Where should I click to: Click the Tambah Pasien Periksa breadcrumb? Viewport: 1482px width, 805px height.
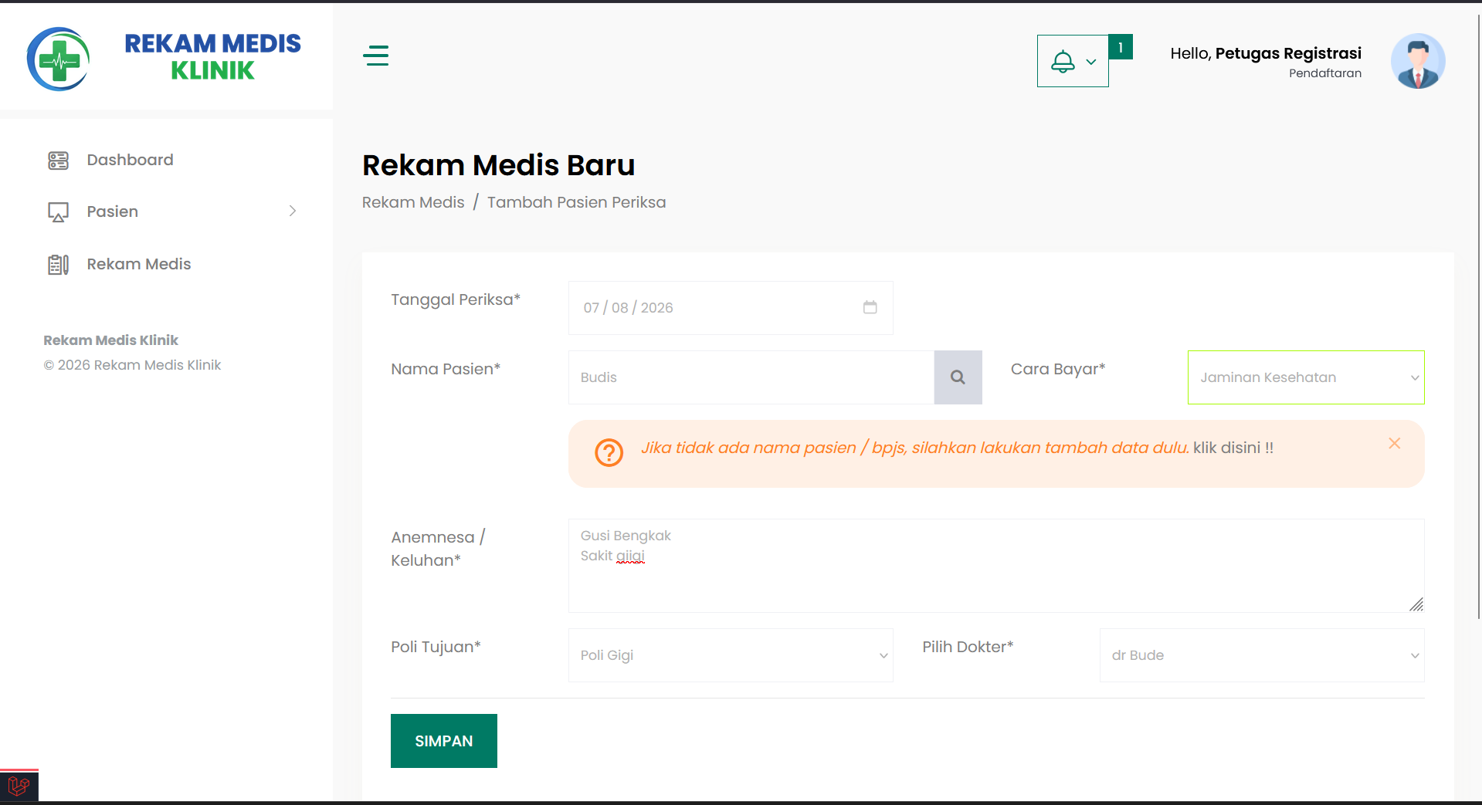(576, 202)
